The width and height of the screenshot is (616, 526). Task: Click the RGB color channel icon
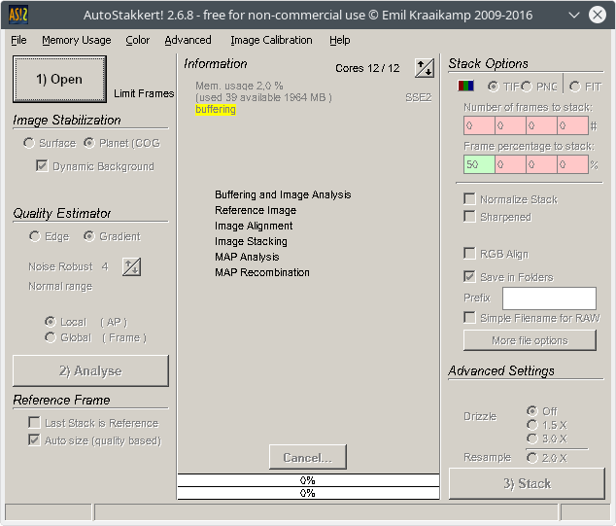click(465, 86)
